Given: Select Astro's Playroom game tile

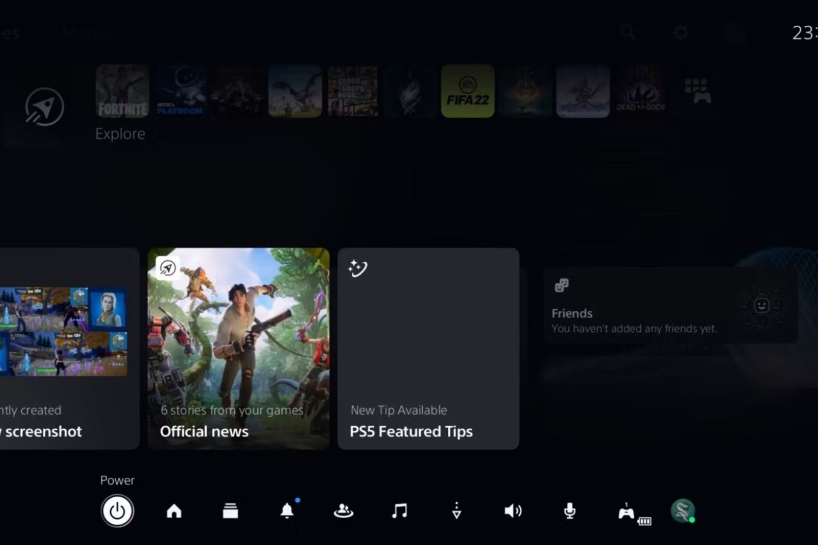Looking at the screenshot, I should (x=180, y=91).
